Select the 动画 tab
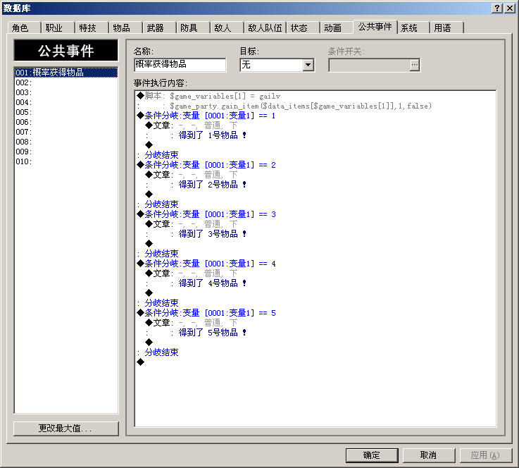Screen dimensions: 519x468 tap(336, 27)
